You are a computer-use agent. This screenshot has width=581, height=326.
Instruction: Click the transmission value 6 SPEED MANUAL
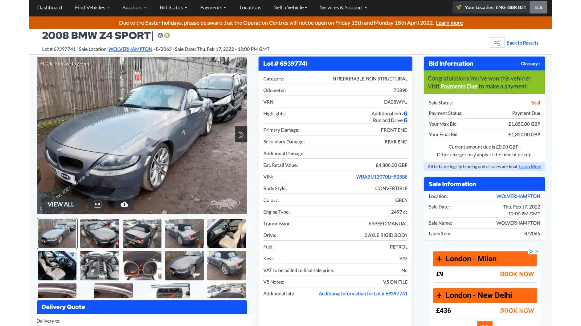click(388, 224)
